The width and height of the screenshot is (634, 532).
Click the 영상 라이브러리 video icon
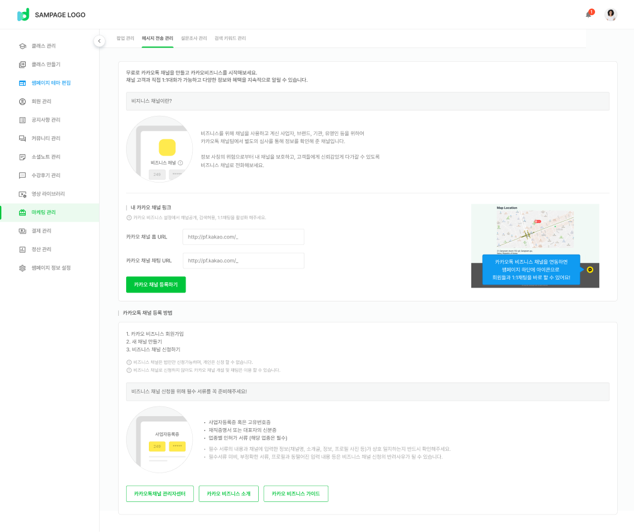tap(22, 194)
